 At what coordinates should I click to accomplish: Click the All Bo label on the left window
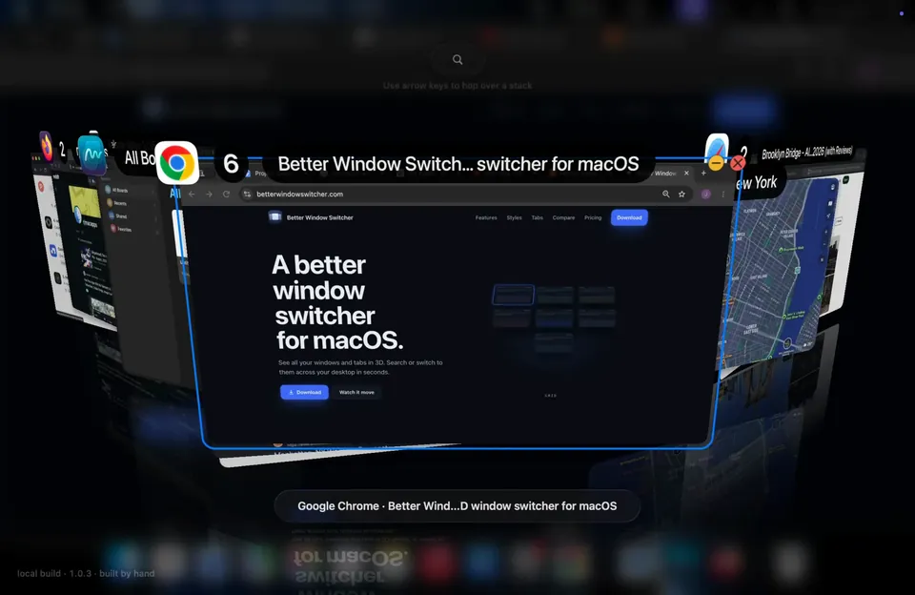(139, 157)
